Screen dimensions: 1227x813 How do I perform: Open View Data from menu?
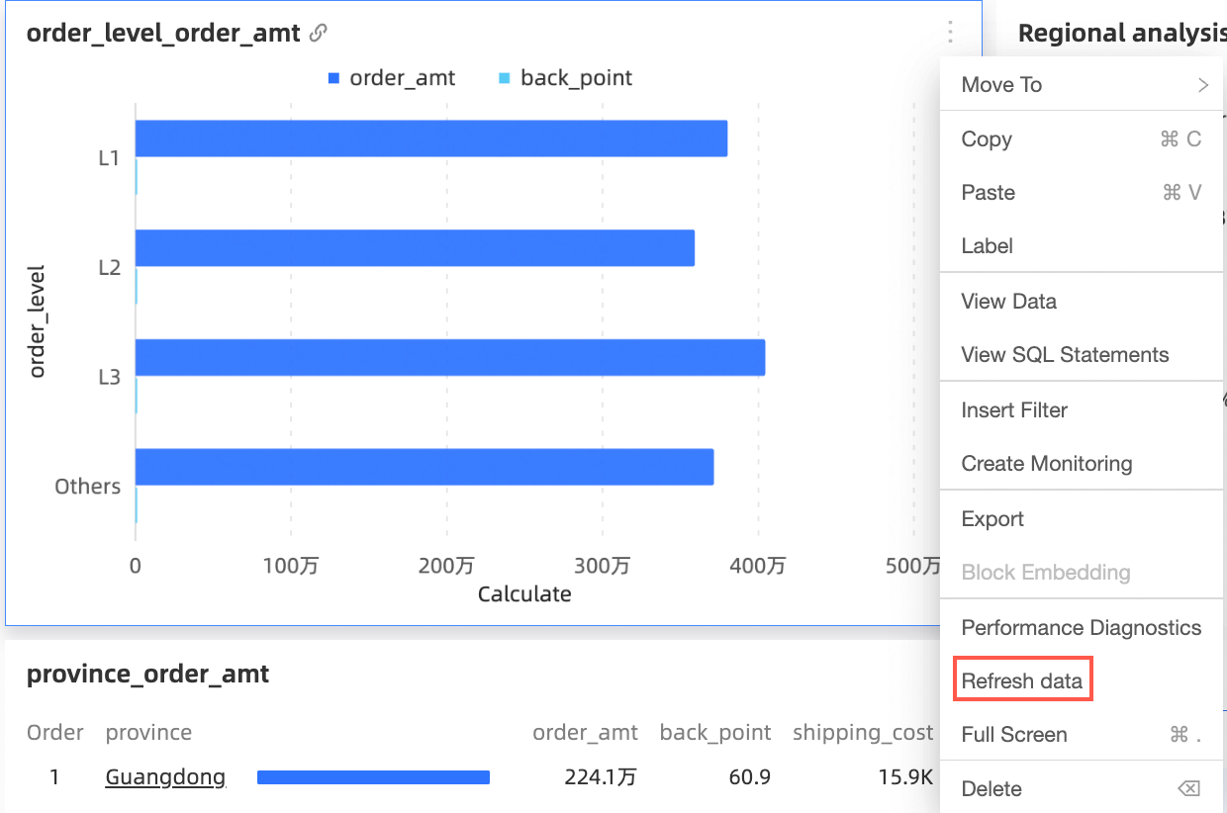pyautogui.click(x=1008, y=302)
